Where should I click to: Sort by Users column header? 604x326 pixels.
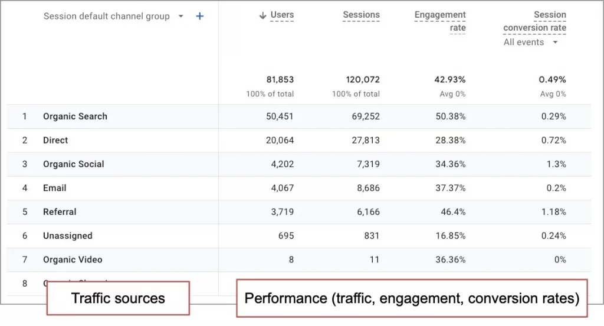[282, 15]
